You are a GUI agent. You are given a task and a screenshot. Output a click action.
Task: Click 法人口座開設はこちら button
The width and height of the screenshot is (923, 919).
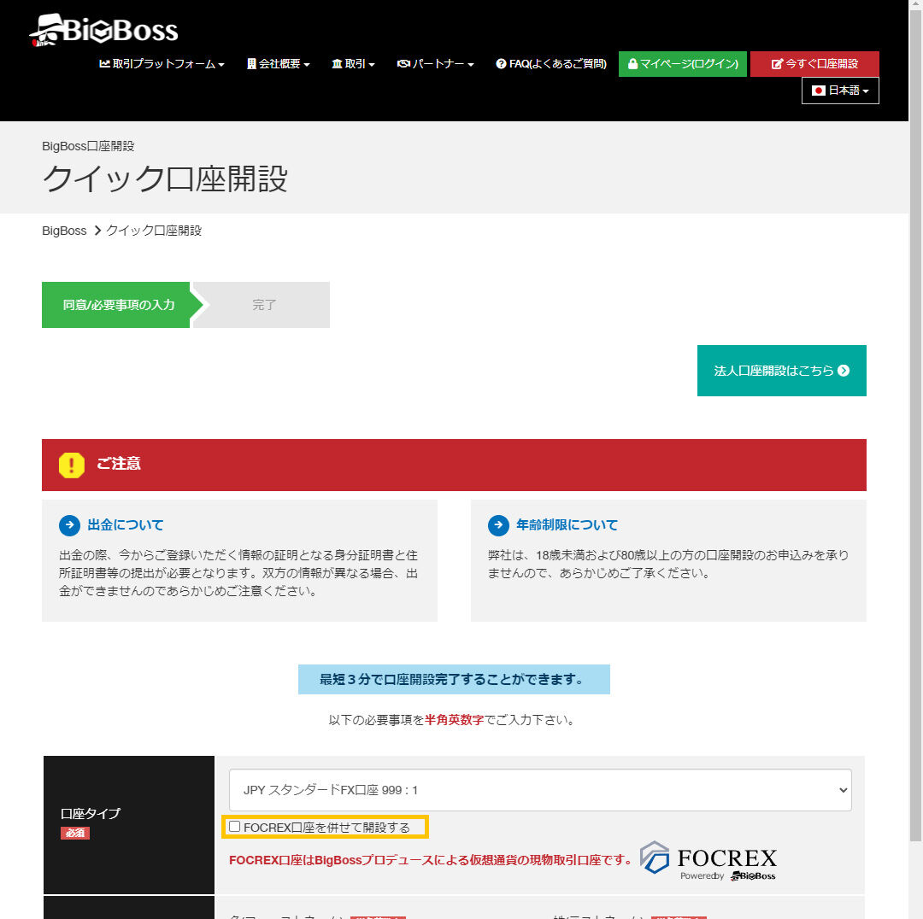pos(782,371)
